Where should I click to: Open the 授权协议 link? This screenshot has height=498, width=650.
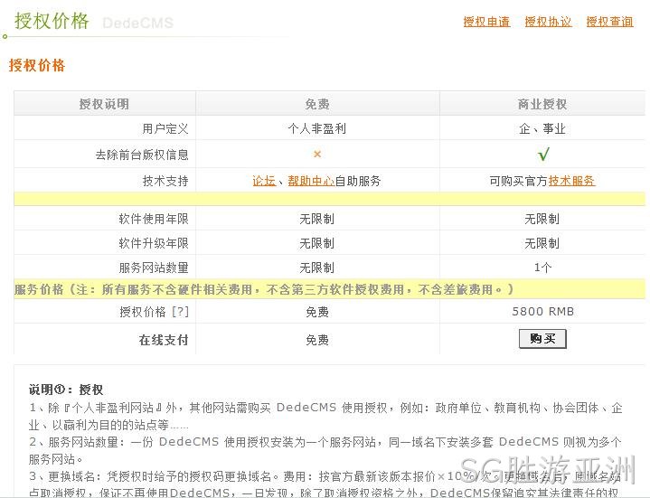click(x=548, y=22)
